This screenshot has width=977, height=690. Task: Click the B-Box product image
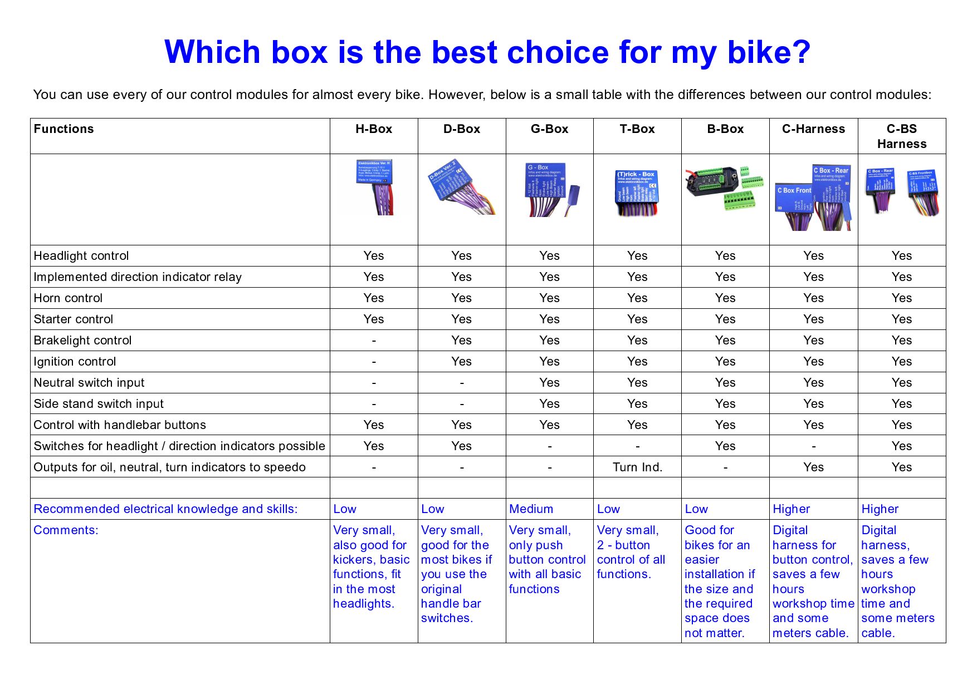click(x=725, y=188)
